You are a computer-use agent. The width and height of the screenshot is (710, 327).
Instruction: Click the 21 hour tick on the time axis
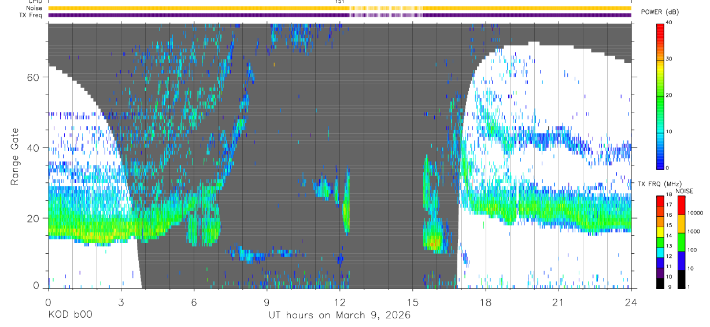[559, 302]
